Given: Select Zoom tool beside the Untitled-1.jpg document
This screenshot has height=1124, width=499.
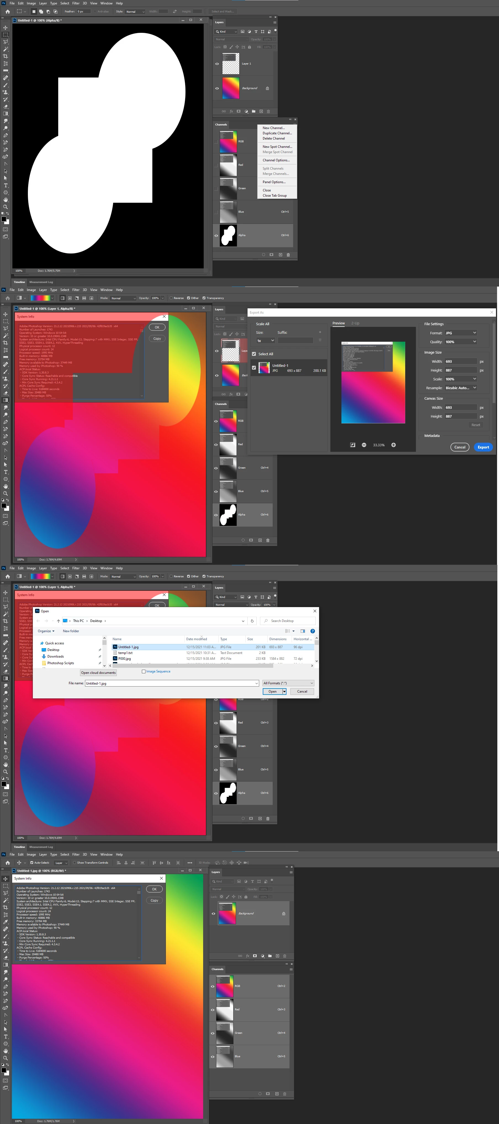Looking at the screenshot, I should 6,1058.
